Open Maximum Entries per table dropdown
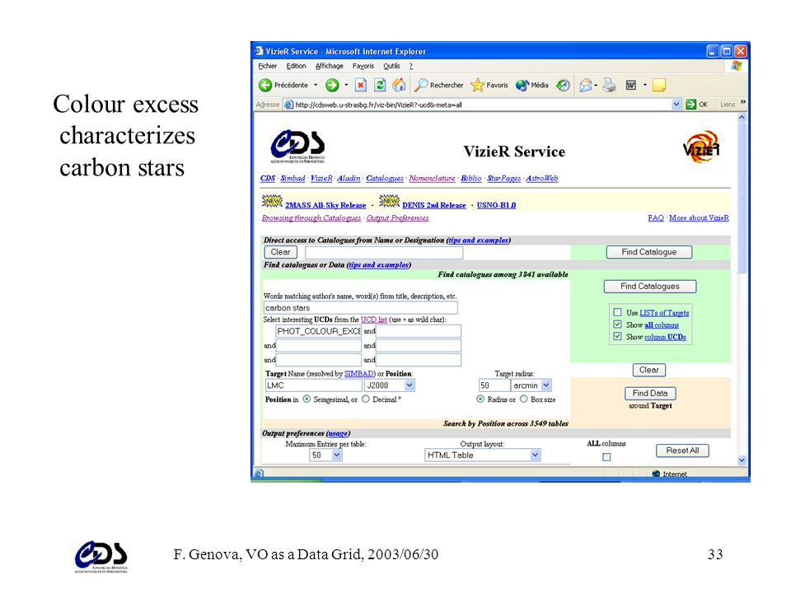This screenshot has height=593, width=791. coord(337,455)
